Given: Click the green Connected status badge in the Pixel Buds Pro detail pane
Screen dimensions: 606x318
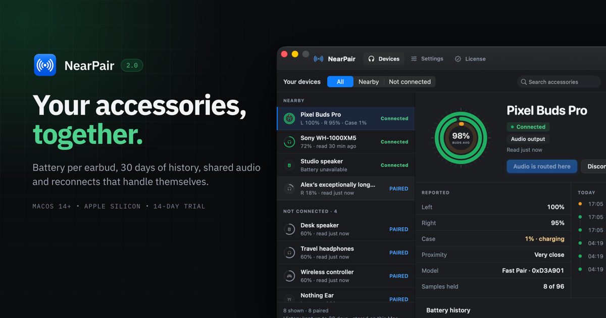Looking at the screenshot, I should click(x=528, y=127).
